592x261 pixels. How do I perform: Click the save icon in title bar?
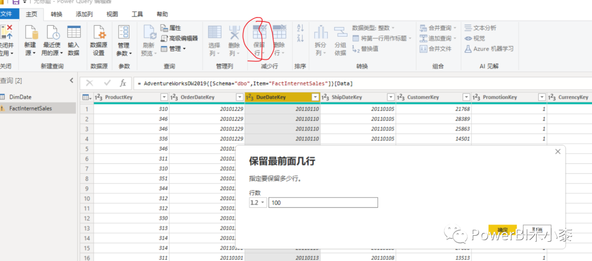tap(16, 2)
